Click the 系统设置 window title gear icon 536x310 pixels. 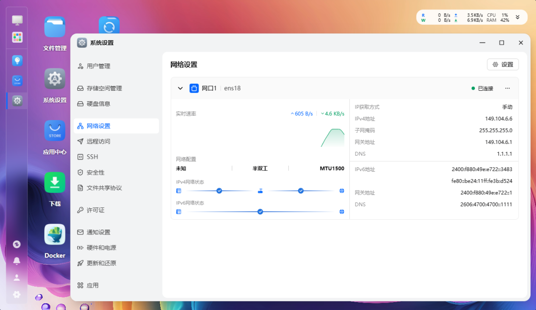pos(82,43)
